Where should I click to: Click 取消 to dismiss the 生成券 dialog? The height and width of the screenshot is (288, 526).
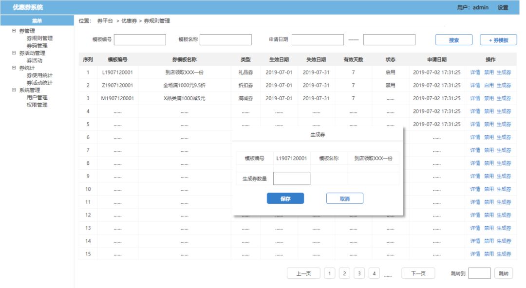[x=345, y=198]
